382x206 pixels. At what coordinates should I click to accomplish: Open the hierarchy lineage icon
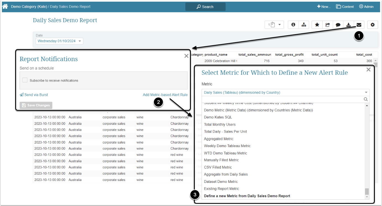304,25
